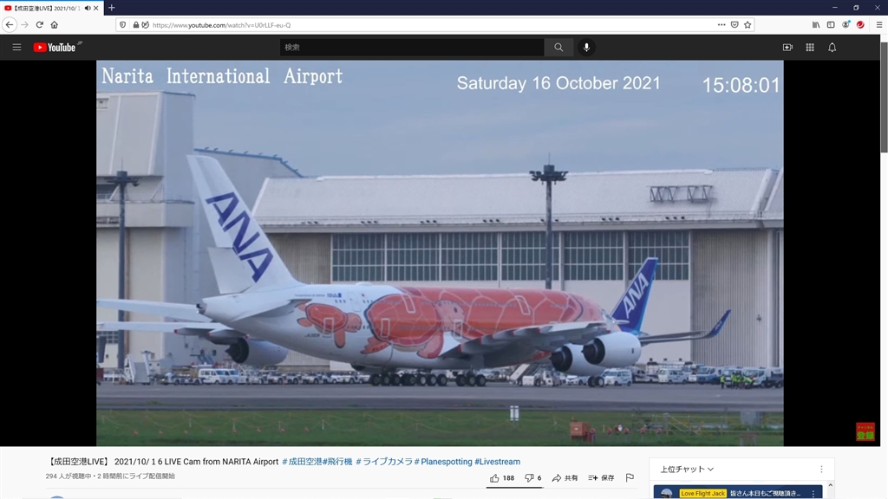Click the #Planespotting hashtag link

(443, 462)
